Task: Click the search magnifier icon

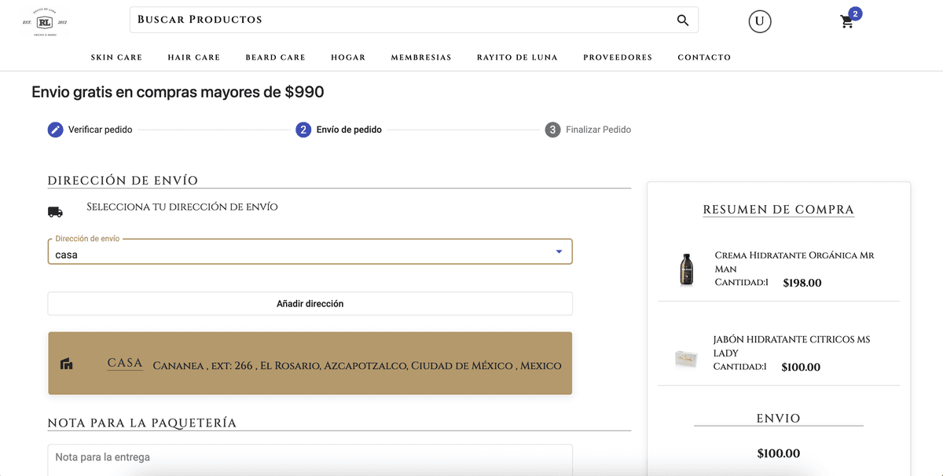Action: [x=682, y=20]
